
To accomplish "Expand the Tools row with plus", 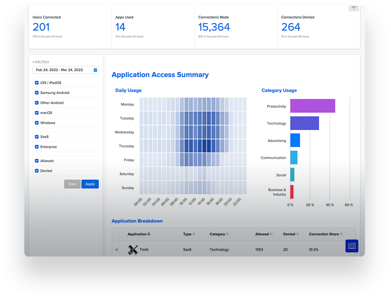I will tap(117, 250).
